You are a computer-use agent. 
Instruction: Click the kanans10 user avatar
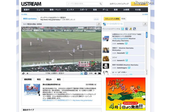(x=106, y=59)
